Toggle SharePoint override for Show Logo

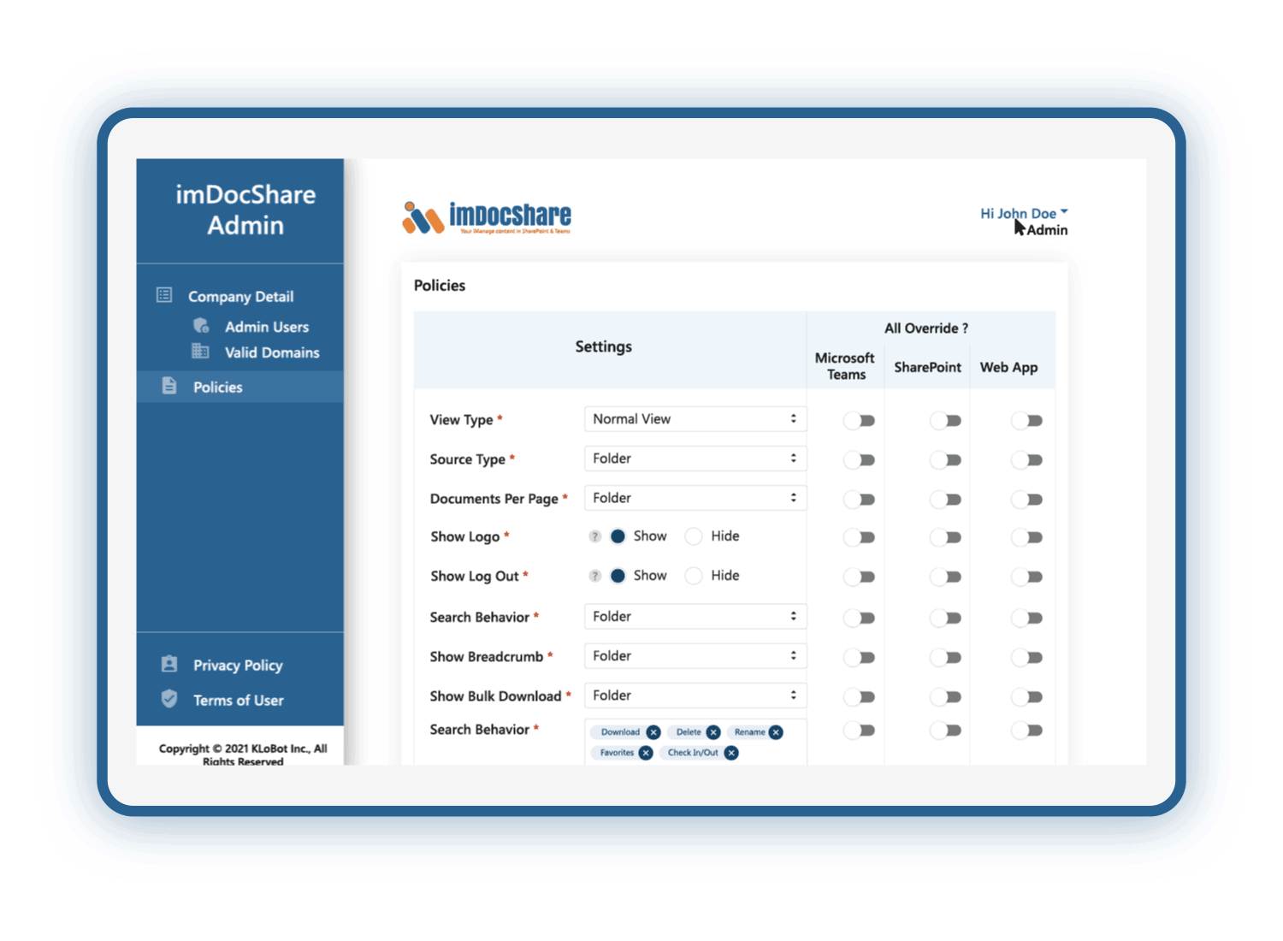coord(945,537)
